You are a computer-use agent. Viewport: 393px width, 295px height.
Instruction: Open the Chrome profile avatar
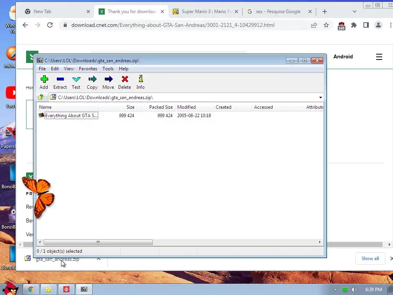[378, 25]
